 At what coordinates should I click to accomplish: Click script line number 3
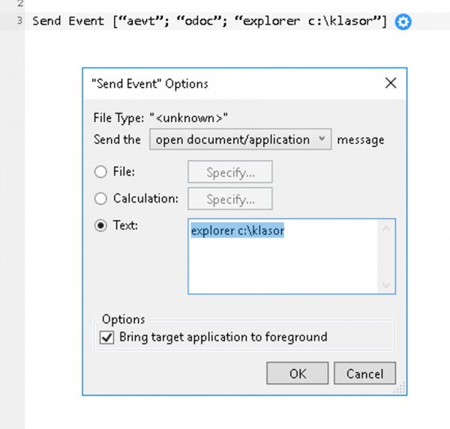19,21
